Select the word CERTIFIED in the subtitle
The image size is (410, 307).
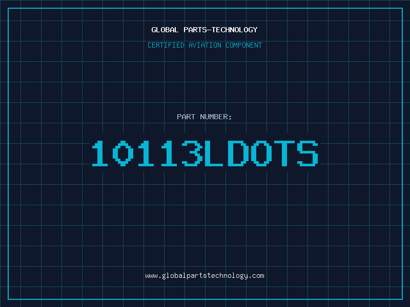tap(166, 45)
